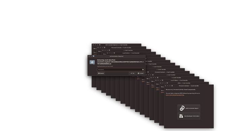
Task: Click 'Extracting crash data from' heading text
Action: tap(106, 60)
